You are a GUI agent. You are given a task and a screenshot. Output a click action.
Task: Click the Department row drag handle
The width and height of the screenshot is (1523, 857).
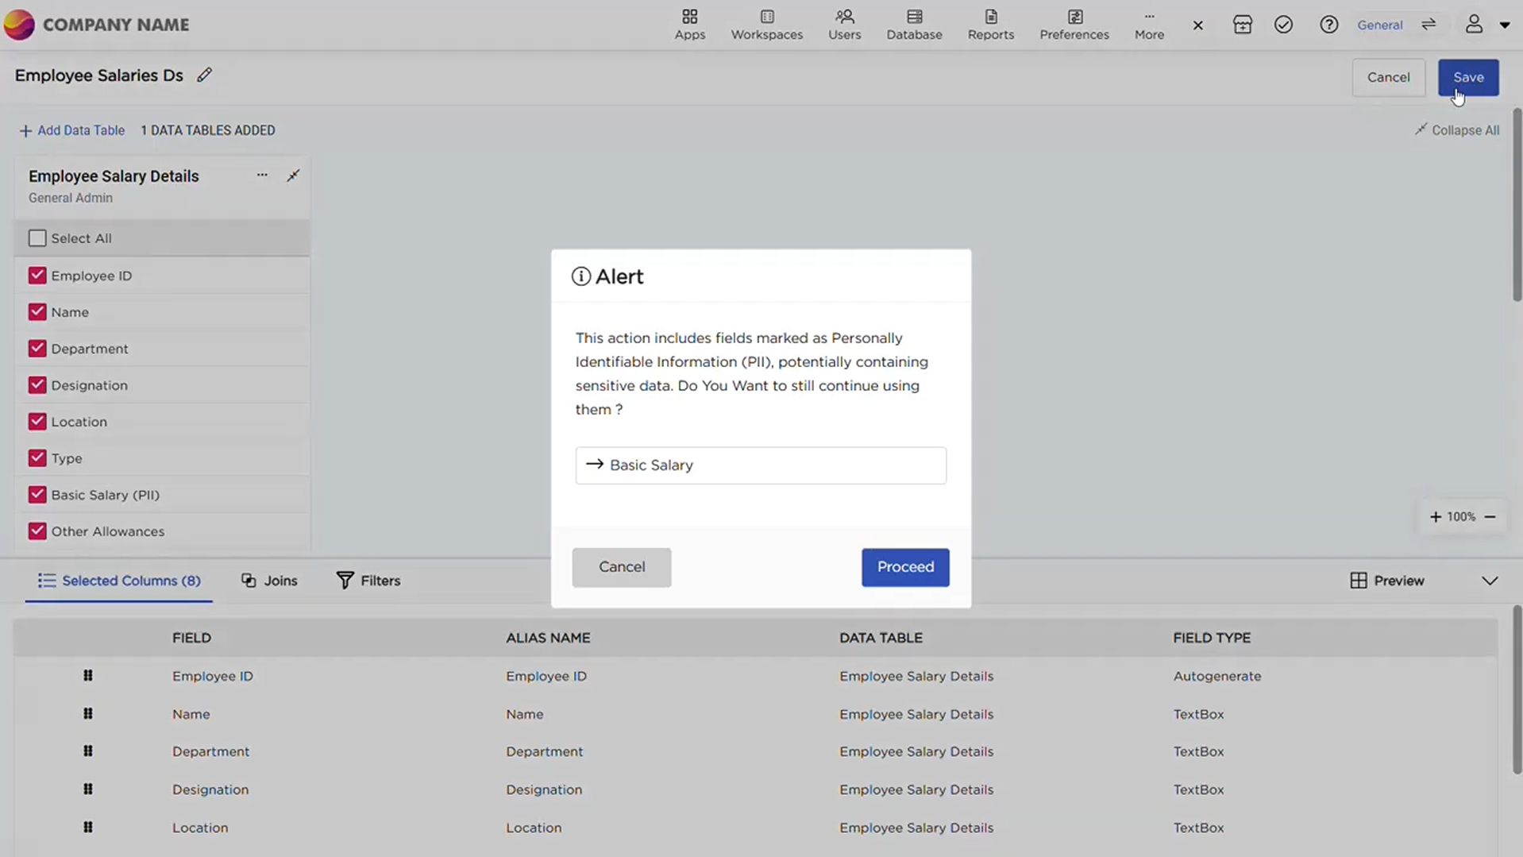click(x=88, y=751)
